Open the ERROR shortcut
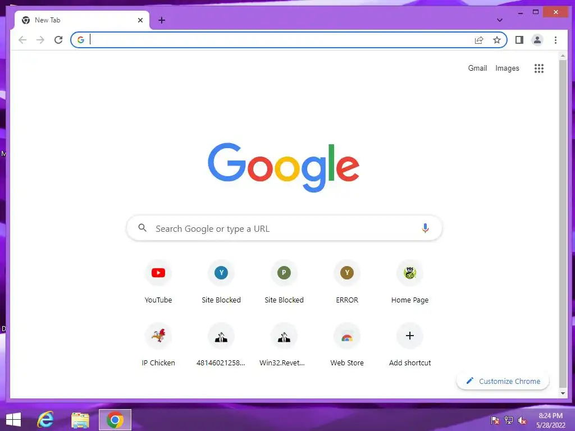Screen dimensions: 575x431 pyautogui.click(x=347, y=282)
